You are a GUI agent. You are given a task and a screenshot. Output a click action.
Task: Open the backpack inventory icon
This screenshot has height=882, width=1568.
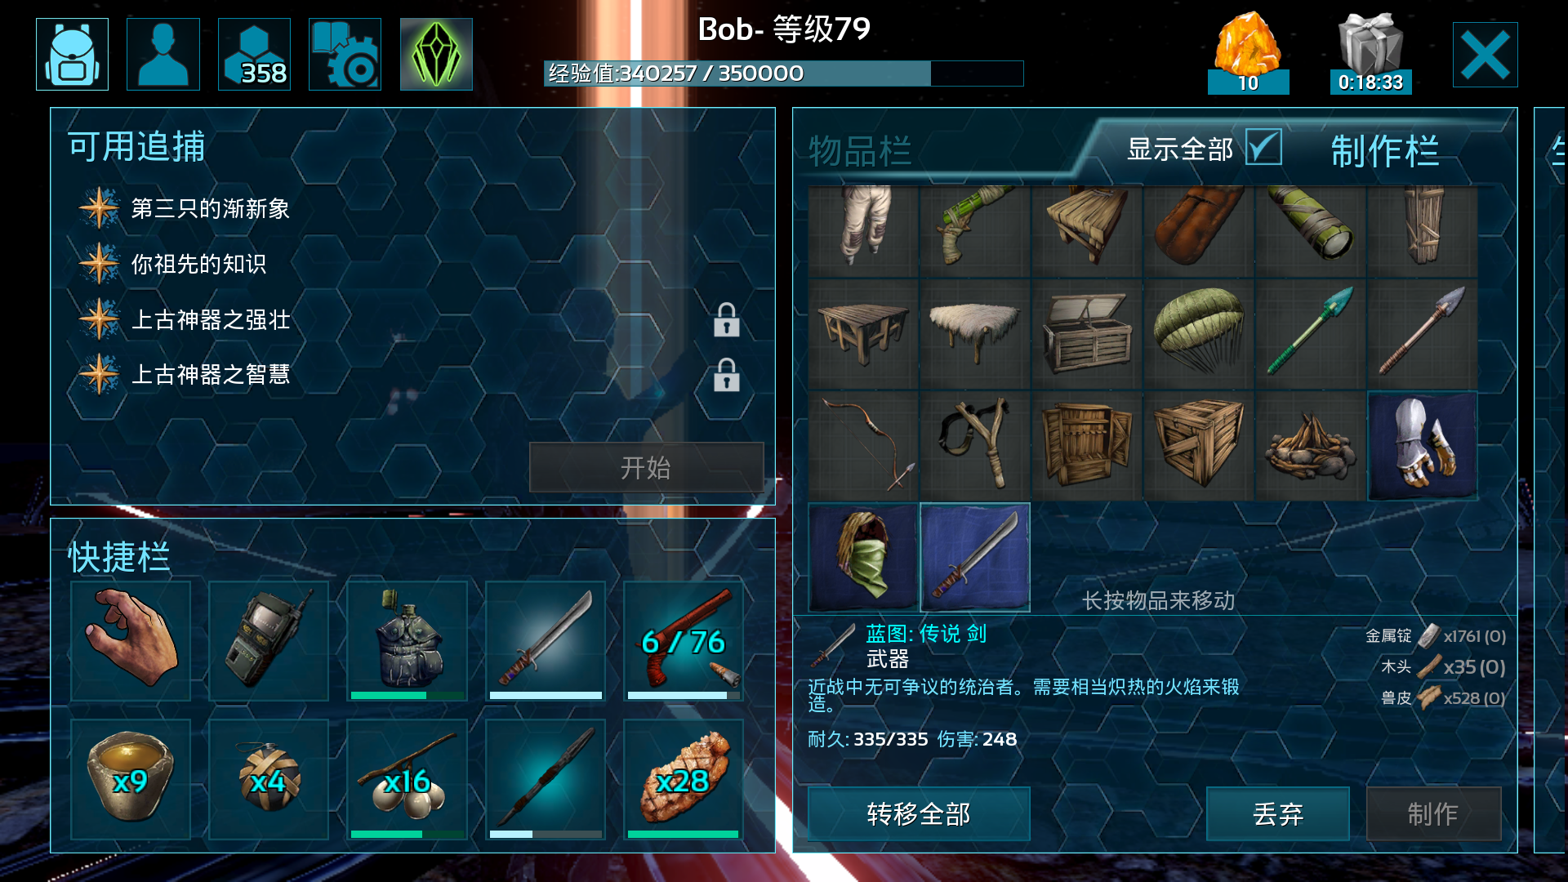tap(72, 54)
